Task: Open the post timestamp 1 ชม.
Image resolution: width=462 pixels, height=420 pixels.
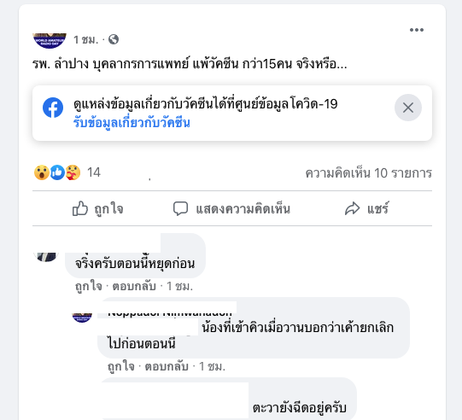Action: [85, 39]
